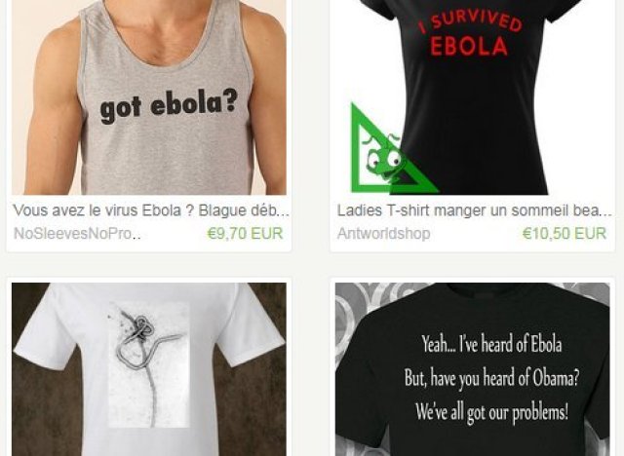Image resolution: width=624 pixels, height=456 pixels.
Task: Select the listing card footer under the tank top
Action: coord(149,223)
